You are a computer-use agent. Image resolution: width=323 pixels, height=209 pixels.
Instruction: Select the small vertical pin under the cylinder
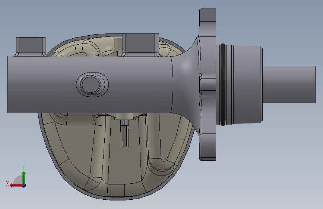tap(125, 134)
